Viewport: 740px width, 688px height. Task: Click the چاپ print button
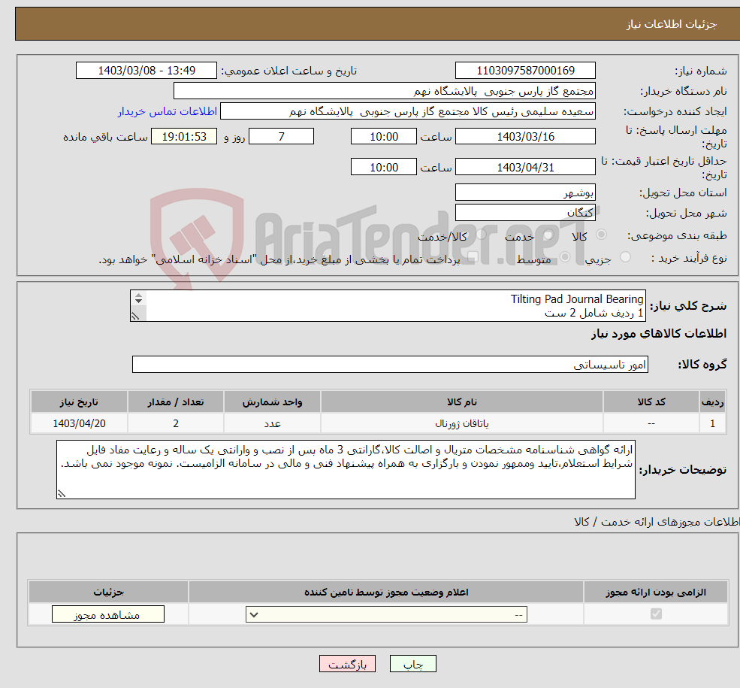pos(413,664)
